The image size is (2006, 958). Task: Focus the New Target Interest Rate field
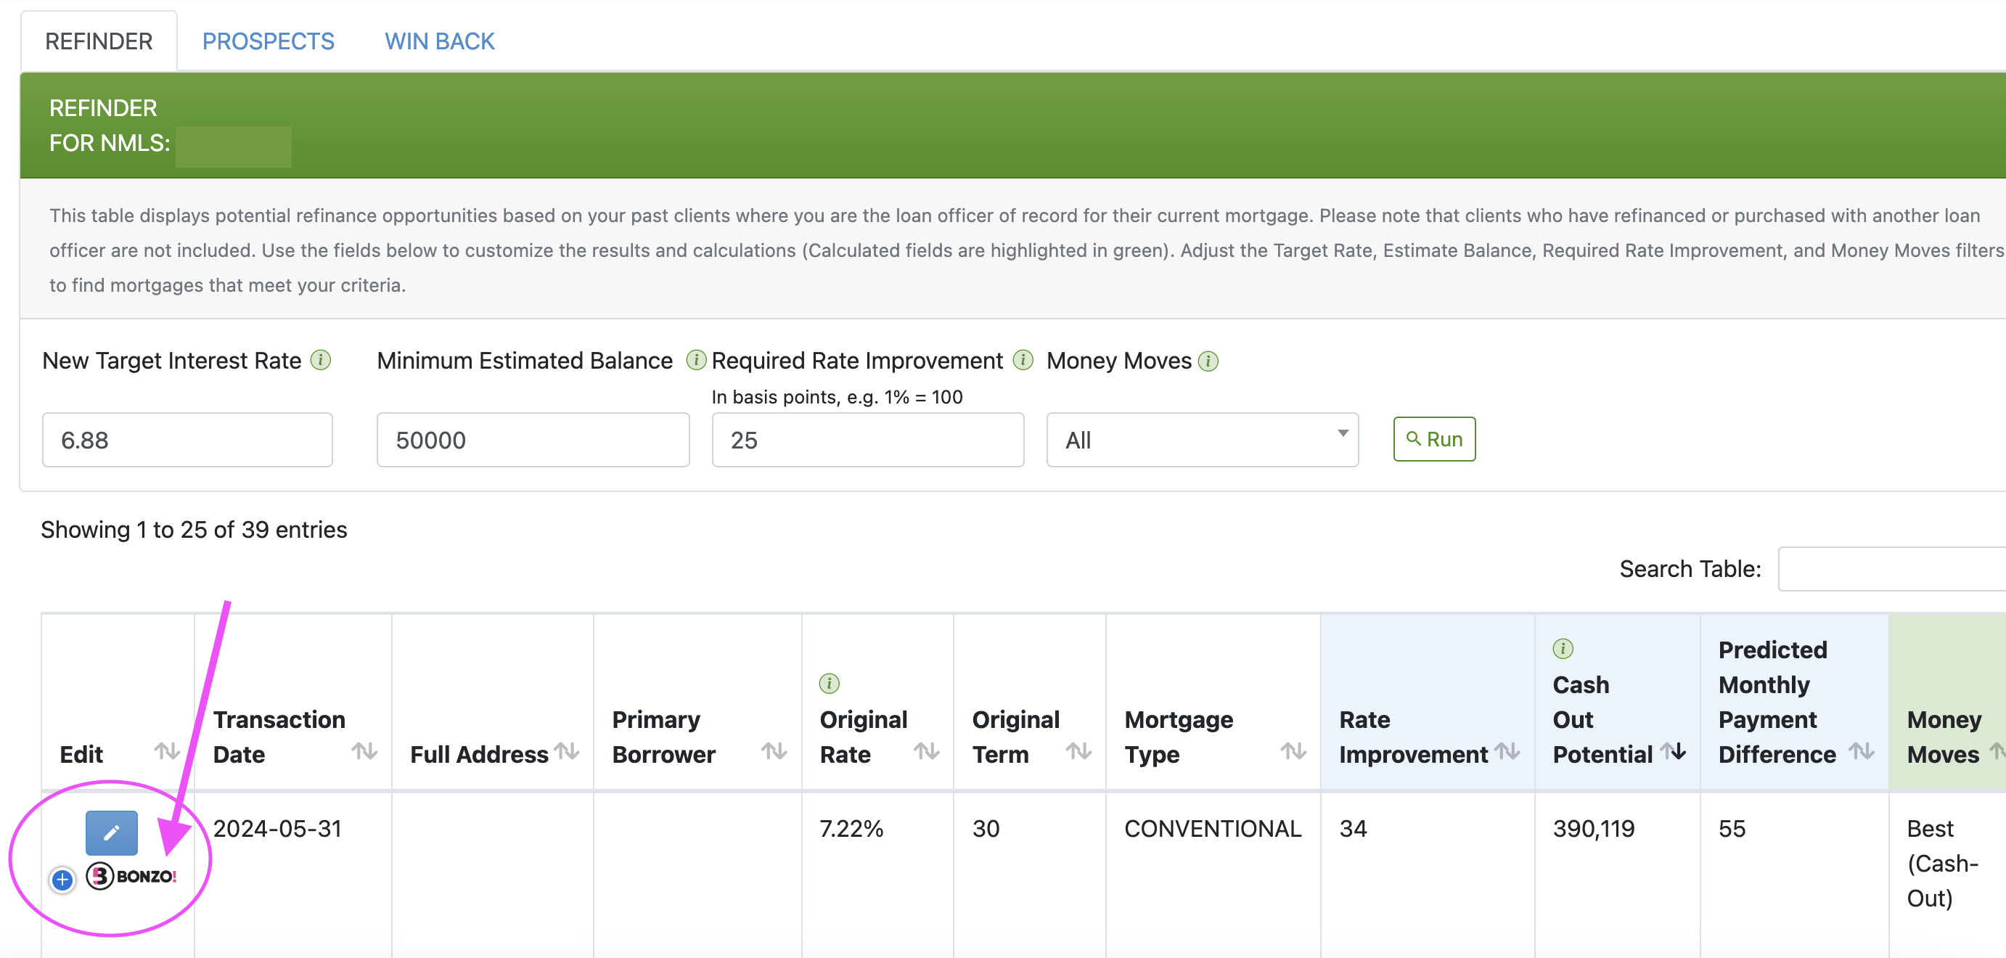tap(188, 440)
